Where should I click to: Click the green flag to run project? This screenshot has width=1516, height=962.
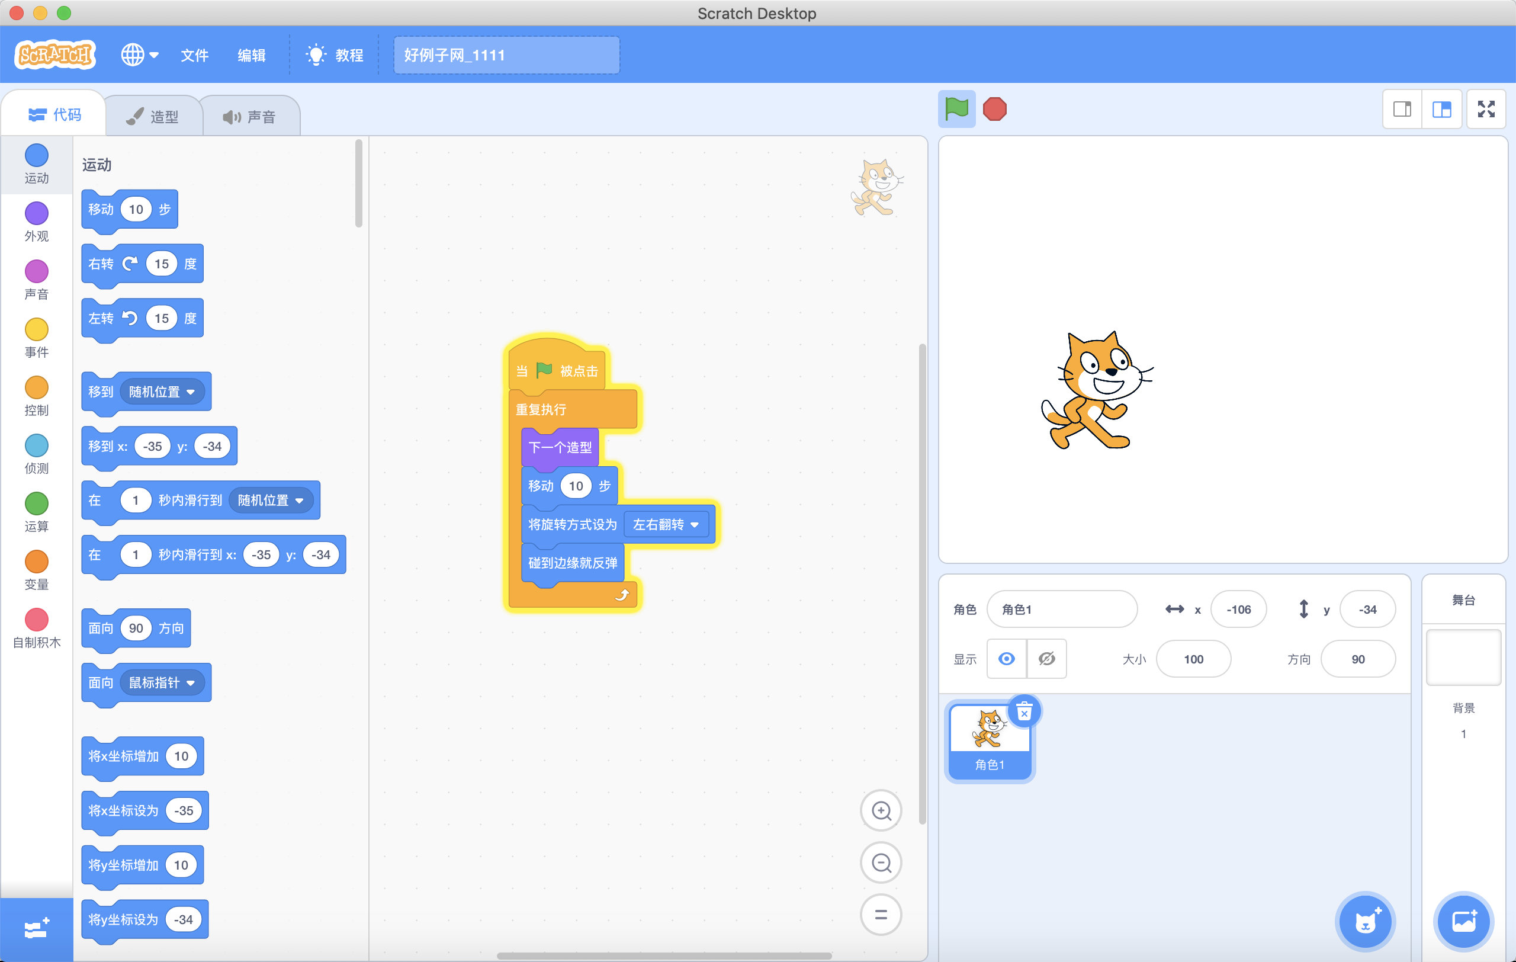pos(956,109)
